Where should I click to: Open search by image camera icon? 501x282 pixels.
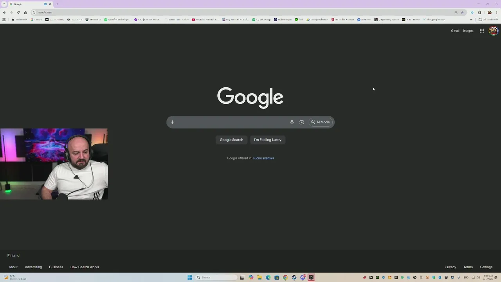point(302,122)
